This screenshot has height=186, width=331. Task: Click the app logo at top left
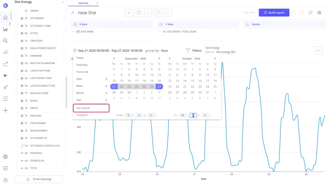5,6
